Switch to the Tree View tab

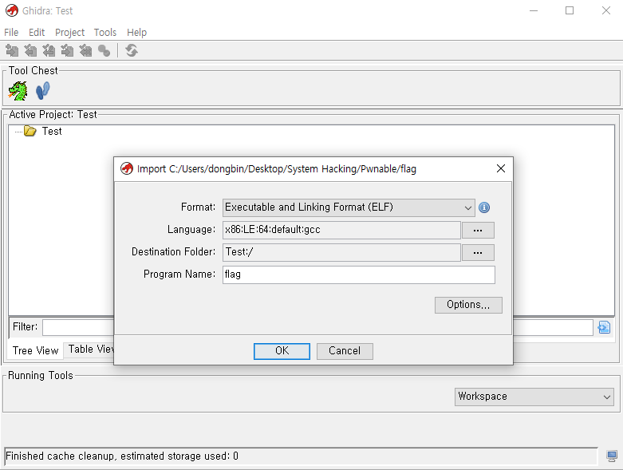pyautogui.click(x=35, y=350)
